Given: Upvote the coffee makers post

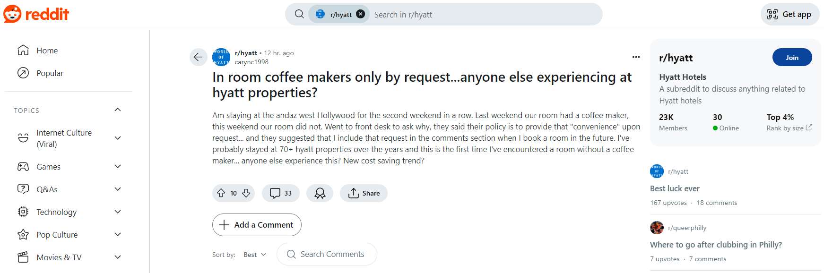Looking at the screenshot, I should click(221, 193).
